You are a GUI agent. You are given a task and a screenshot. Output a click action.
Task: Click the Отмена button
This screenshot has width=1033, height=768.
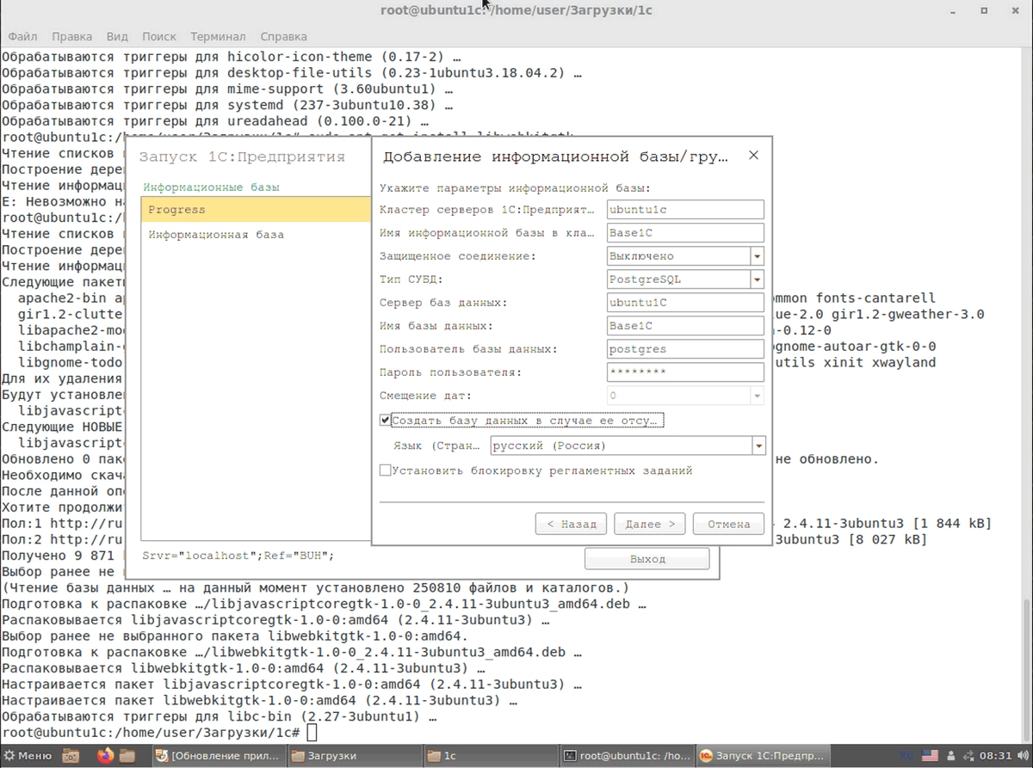point(728,524)
